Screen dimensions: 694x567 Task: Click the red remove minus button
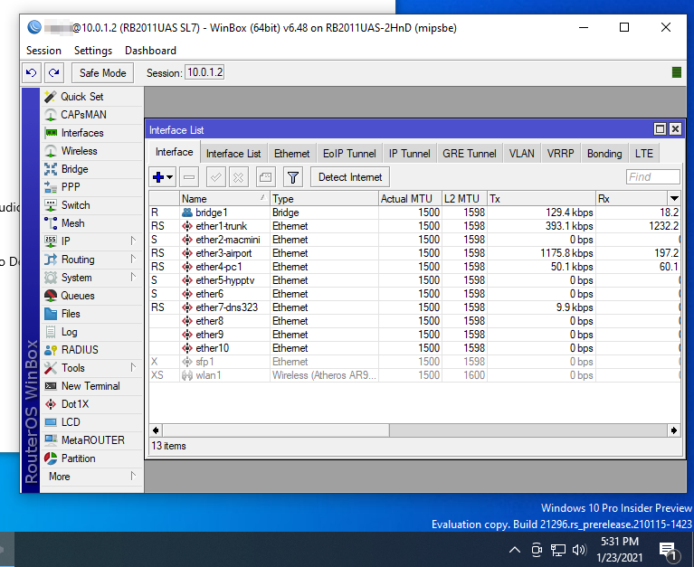(189, 177)
